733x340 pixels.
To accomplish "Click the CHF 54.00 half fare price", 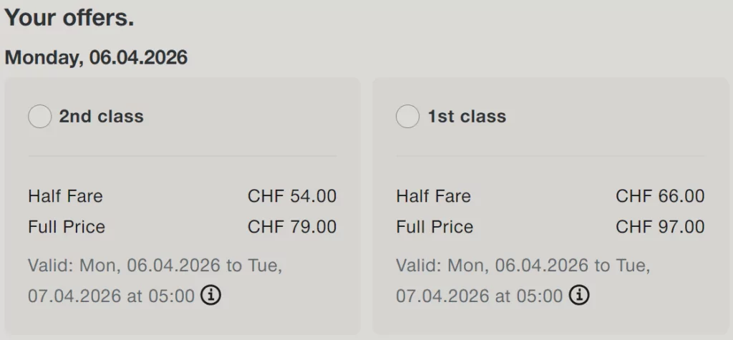I will [292, 196].
